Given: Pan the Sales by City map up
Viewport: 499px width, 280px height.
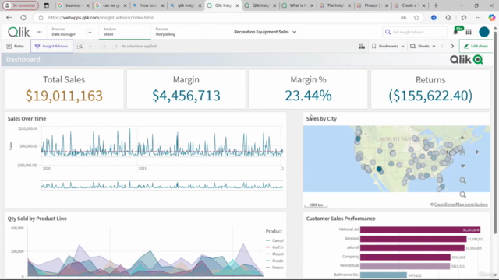Looking at the screenshot, I should pyautogui.click(x=462, y=138).
